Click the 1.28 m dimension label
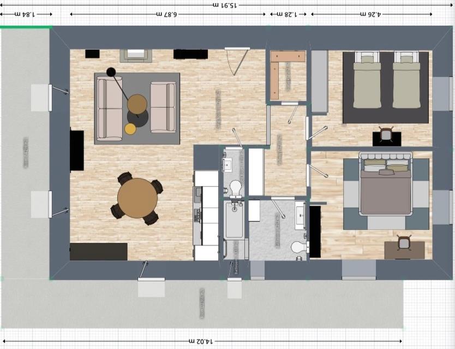The height and width of the screenshot is (349, 455). point(287,14)
